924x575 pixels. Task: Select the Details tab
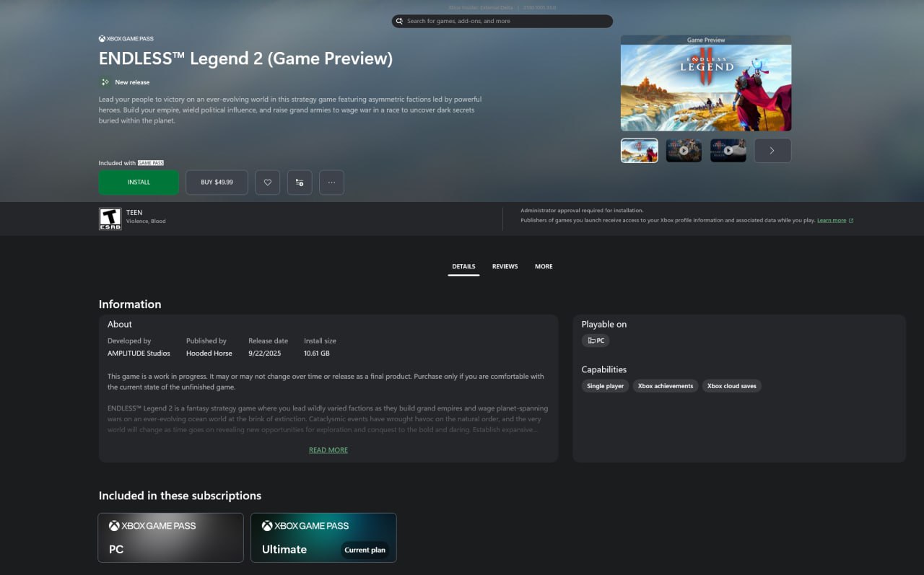pyautogui.click(x=463, y=267)
